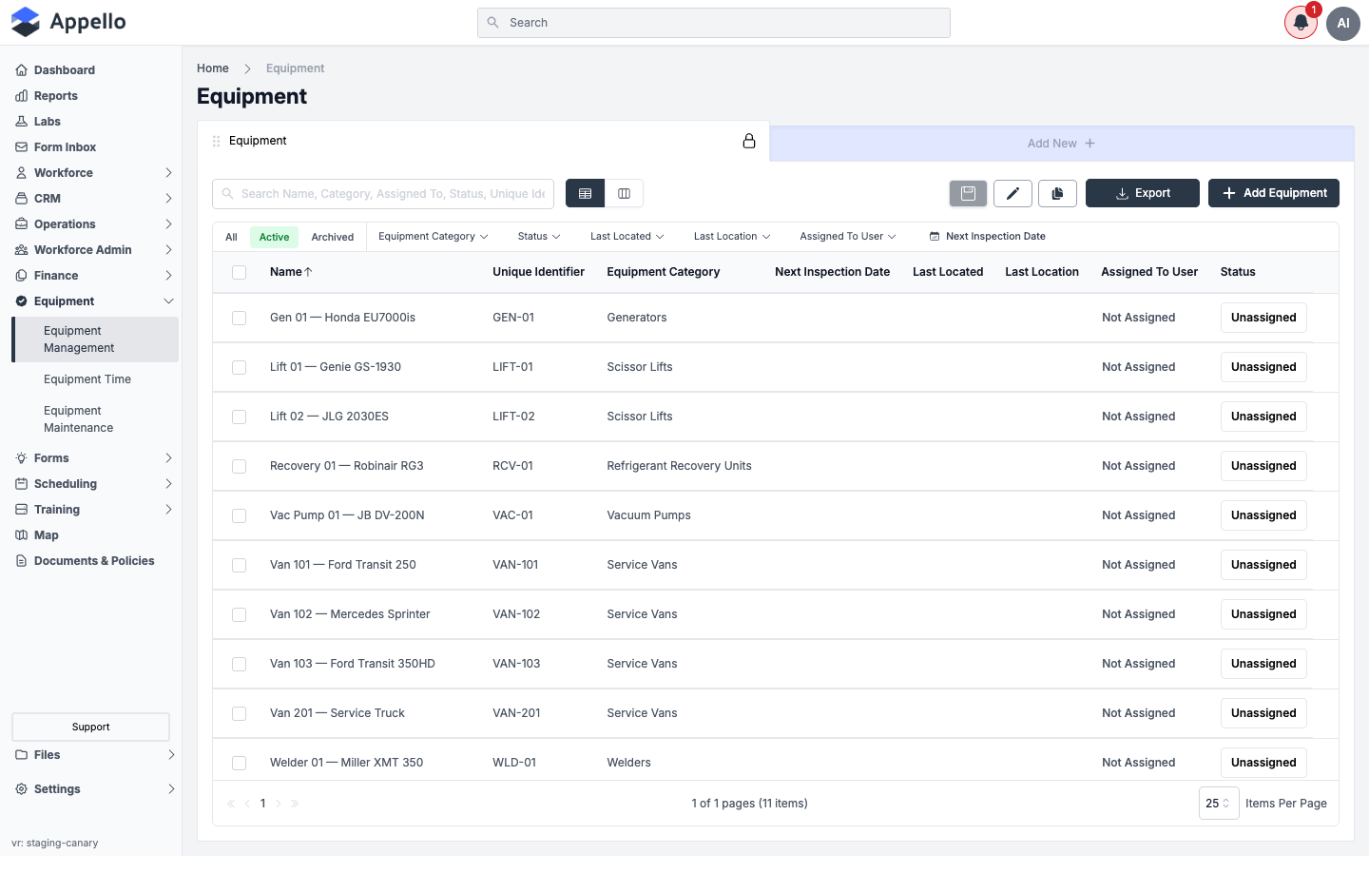Image resolution: width=1369 pixels, height=873 pixels.
Task: Select the Archived filter tab
Action: click(333, 238)
